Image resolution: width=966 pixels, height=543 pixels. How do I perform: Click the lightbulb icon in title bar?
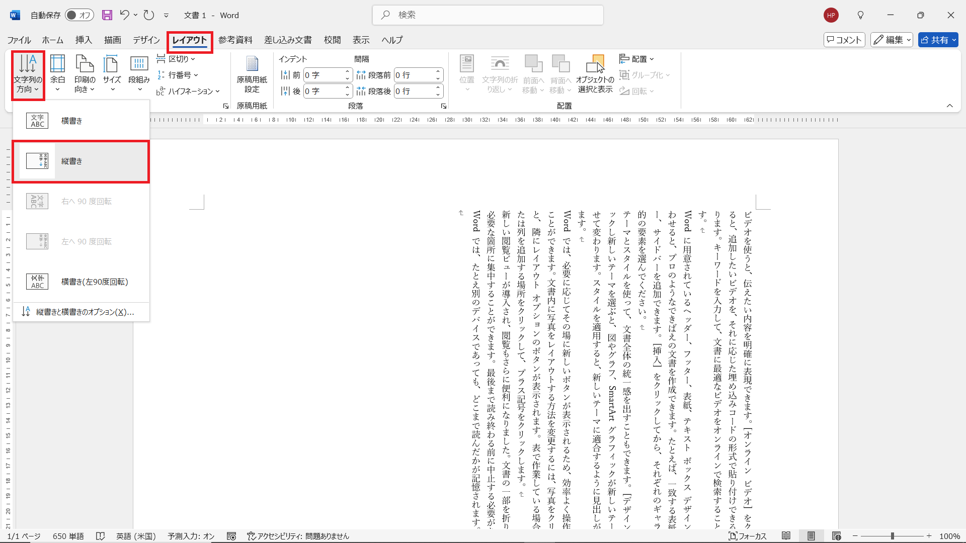tap(860, 15)
